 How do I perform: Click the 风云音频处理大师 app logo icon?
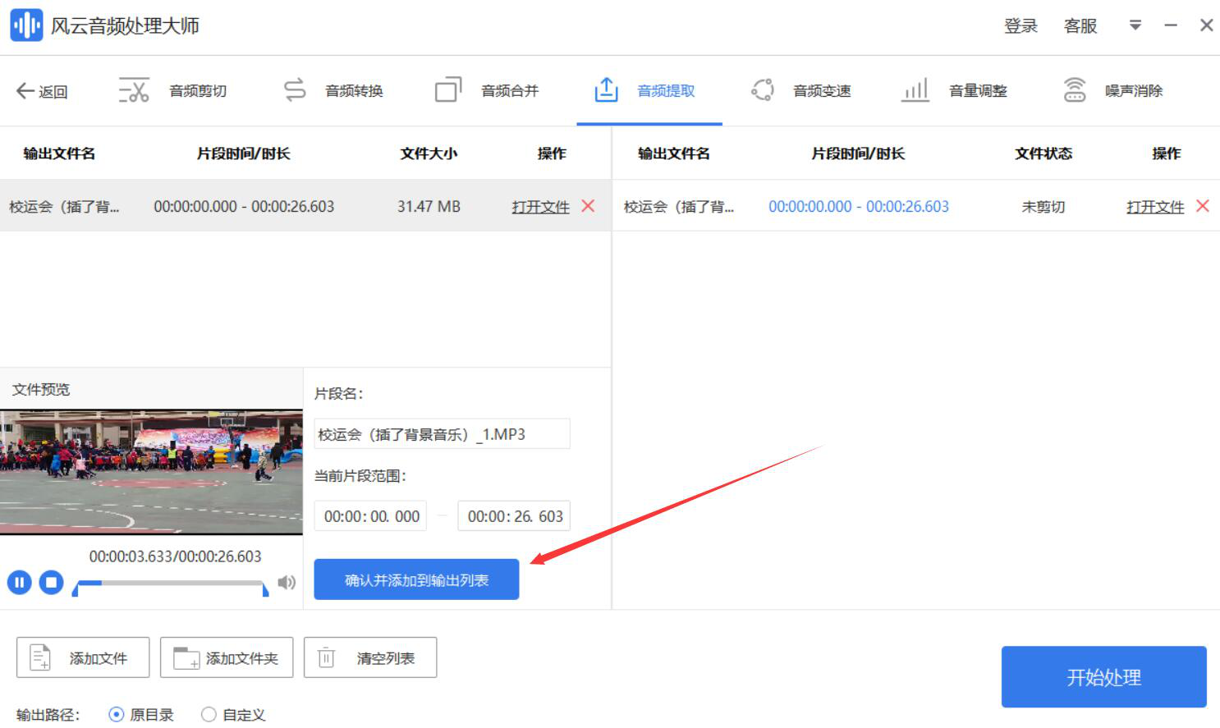tap(26, 25)
